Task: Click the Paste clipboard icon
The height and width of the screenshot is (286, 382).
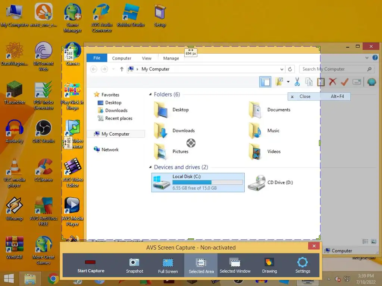Action: point(321,82)
